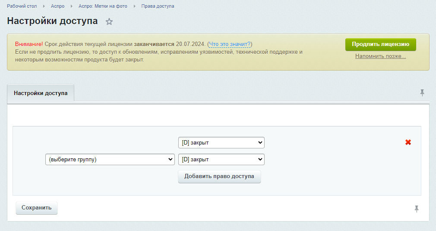Click the pin icon beside the Сохранить button
436x231 pixels.
pyautogui.click(x=417, y=209)
